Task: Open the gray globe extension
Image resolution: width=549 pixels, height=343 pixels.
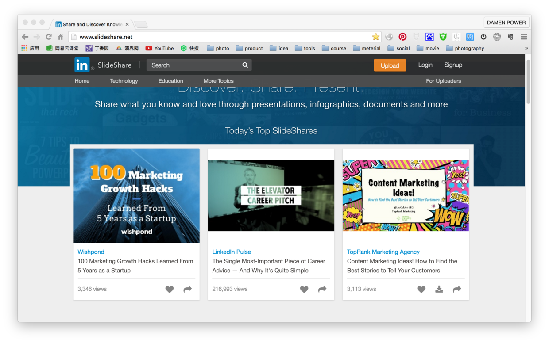Action: (x=389, y=37)
